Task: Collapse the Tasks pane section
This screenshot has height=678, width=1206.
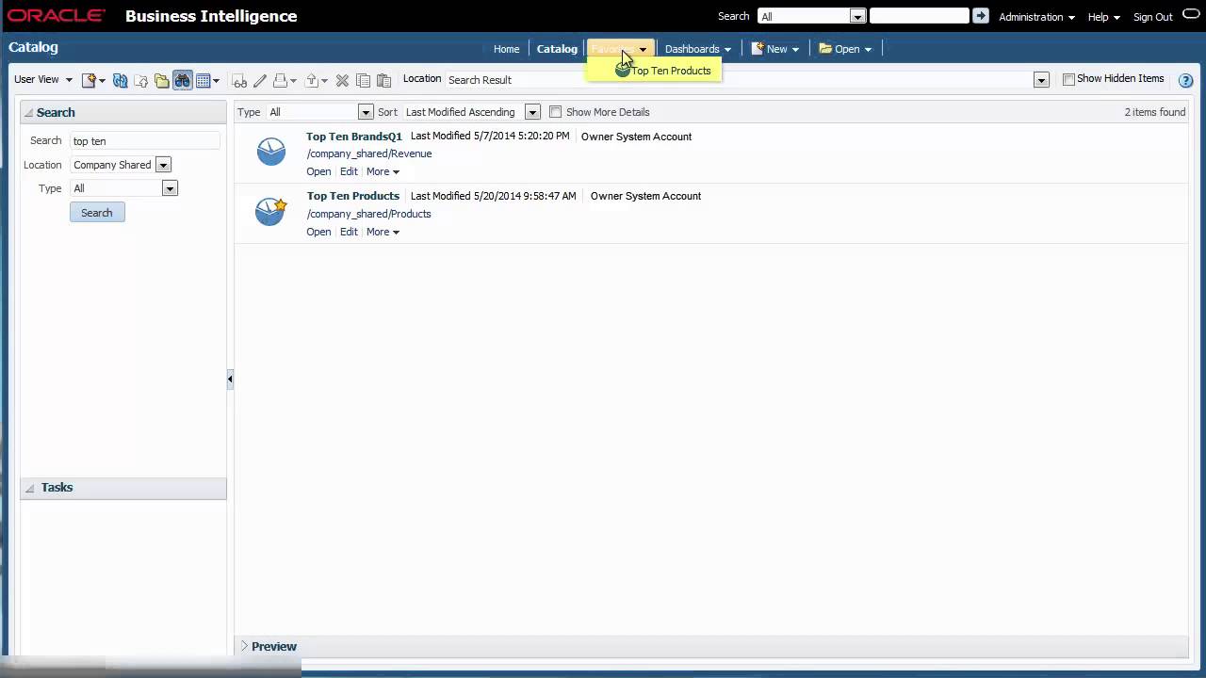Action: (x=29, y=488)
